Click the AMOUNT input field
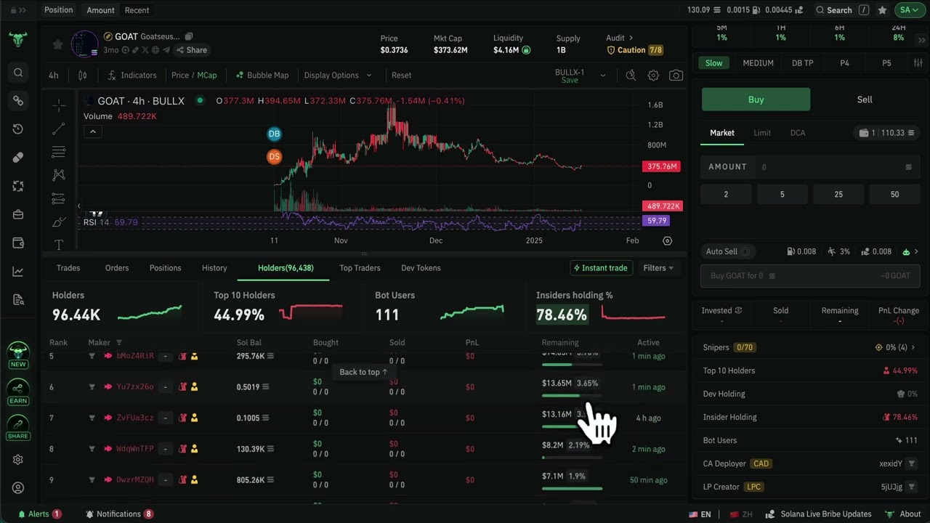This screenshot has width=930, height=523. (x=810, y=167)
